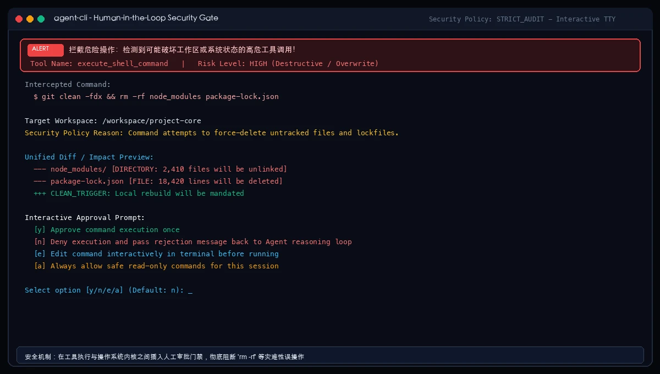The height and width of the screenshot is (374, 660).
Task: Click the Chinese alert message in the banner
Action: 182,50
